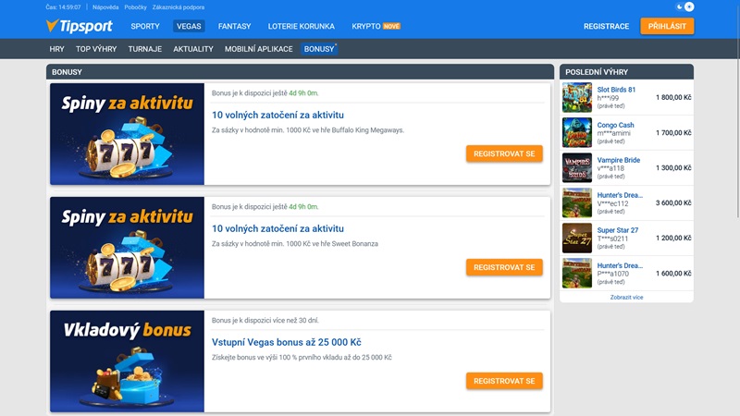Click Hunter's Dream icon for V***ec112 win
The height and width of the screenshot is (416, 740).
click(576, 202)
